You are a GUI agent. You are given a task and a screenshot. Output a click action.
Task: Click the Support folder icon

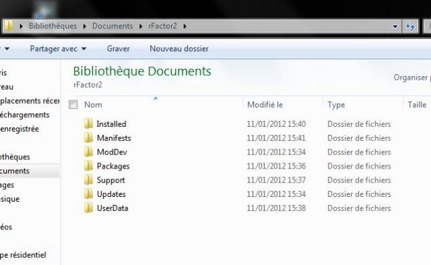tap(88, 180)
